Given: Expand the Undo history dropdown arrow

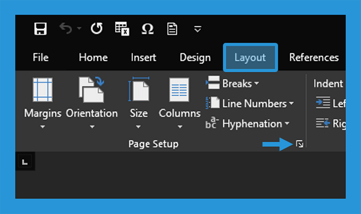Looking at the screenshot, I should pyautogui.click(x=79, y=28).
